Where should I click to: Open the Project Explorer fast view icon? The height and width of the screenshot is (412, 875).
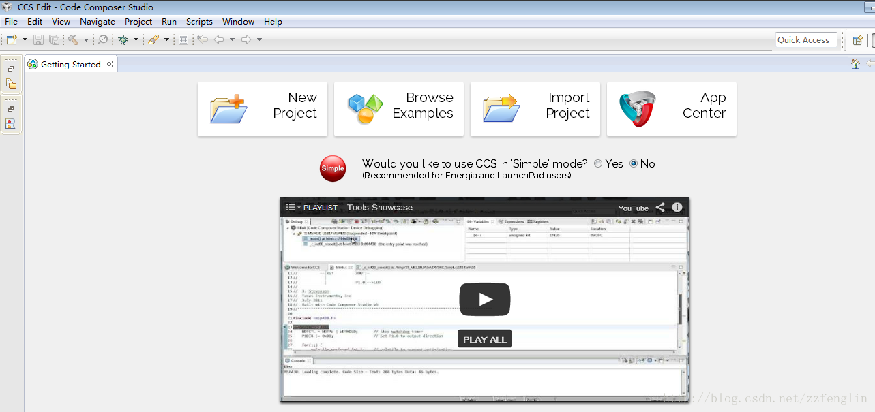coord(11,84)
